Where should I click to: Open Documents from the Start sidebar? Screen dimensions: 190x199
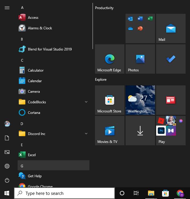point(7,138)
